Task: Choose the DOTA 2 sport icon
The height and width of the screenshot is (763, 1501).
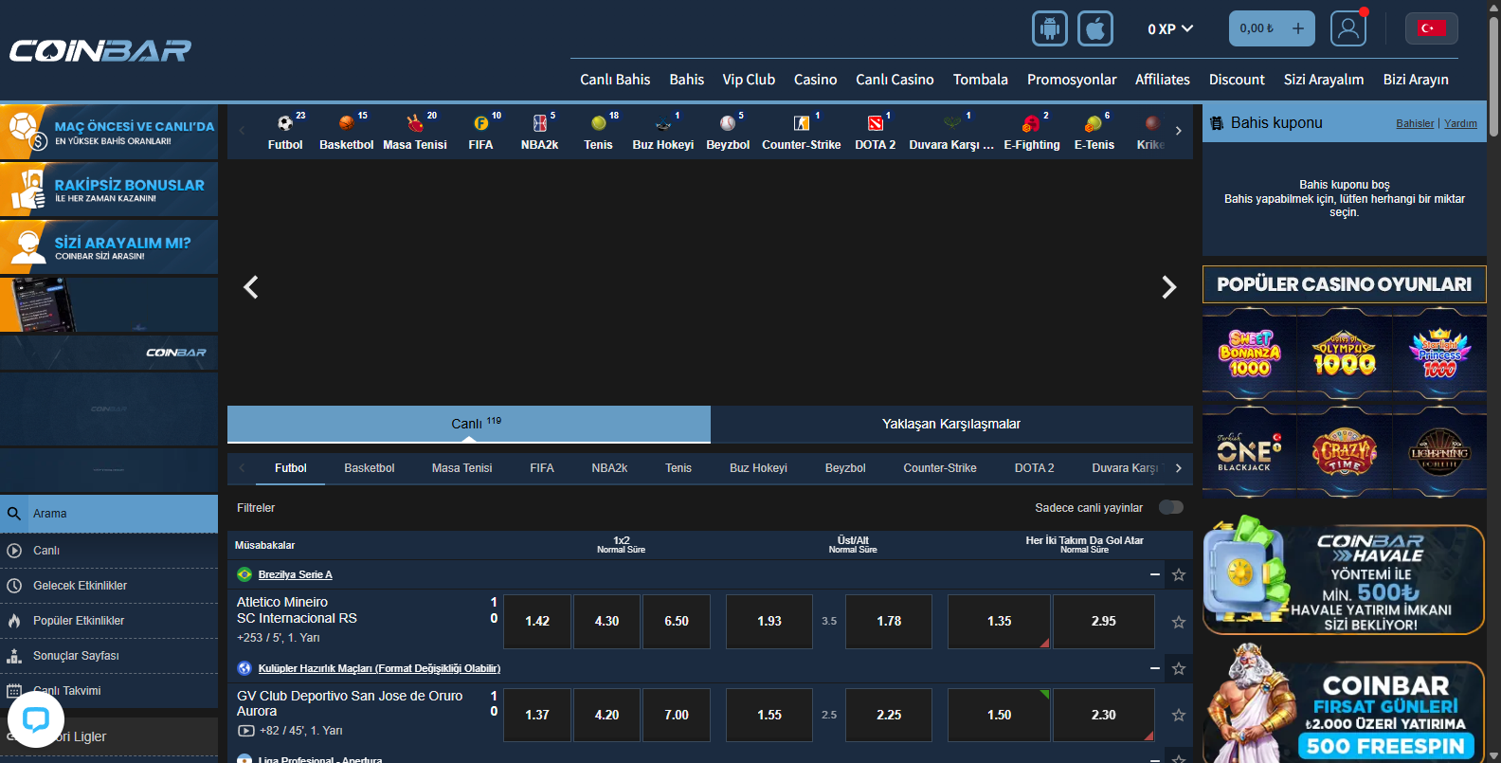Action: (875, 132)
